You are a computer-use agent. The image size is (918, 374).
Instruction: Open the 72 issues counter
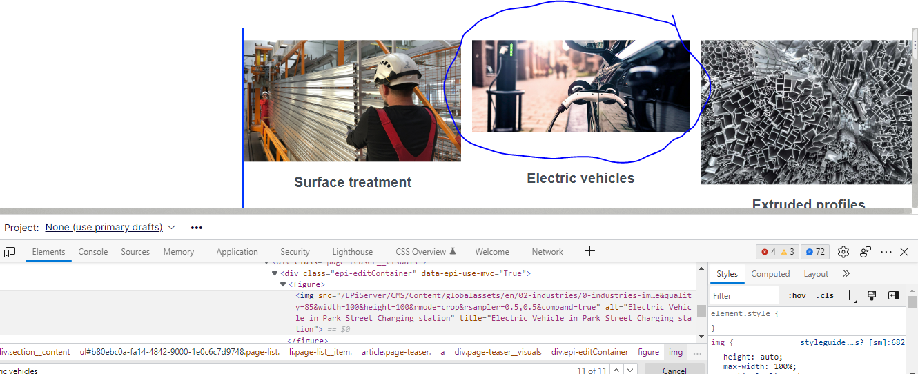pos(815,252)
